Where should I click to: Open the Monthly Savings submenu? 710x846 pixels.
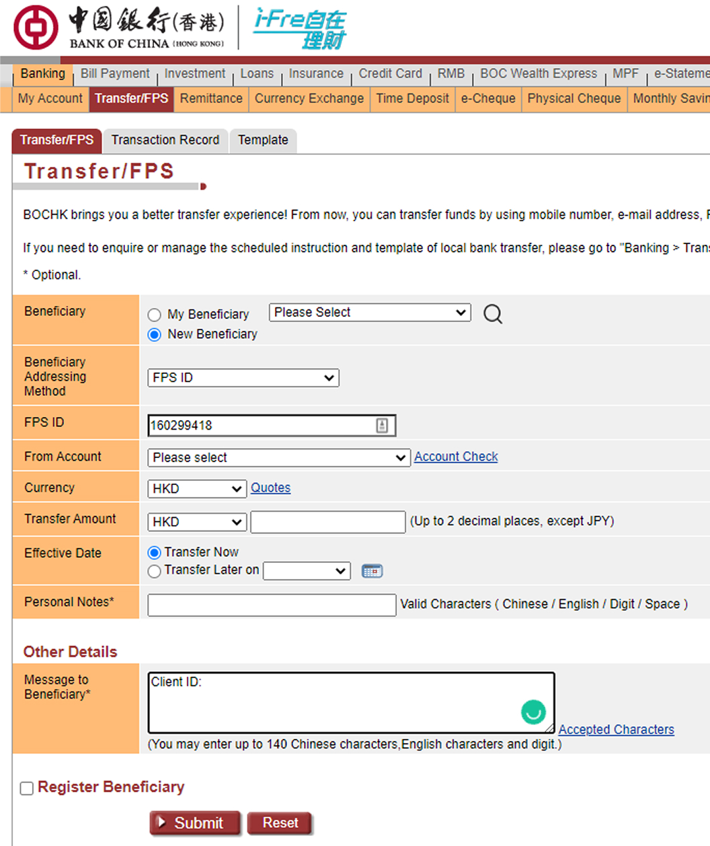tap(670, 99)
